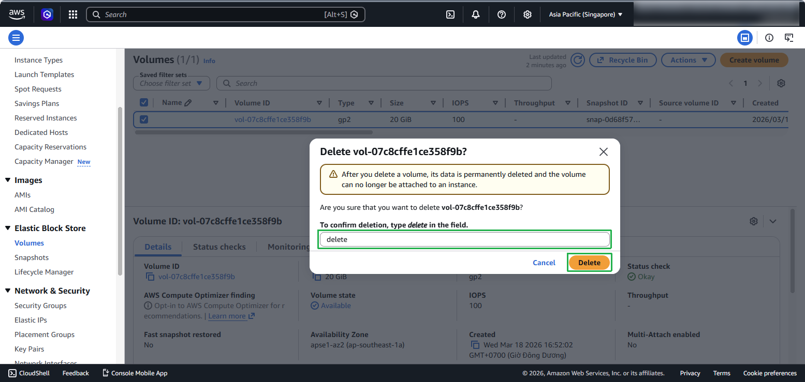Launch CloudShell from the top navigation bar
805x382 pixels.
(450, 14)
